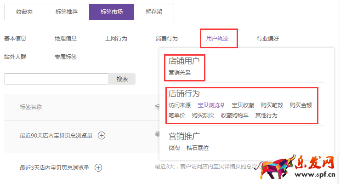Click the 标签名称 column header
Viewport: 340px width, 184px height.
[x=31, y=107]
